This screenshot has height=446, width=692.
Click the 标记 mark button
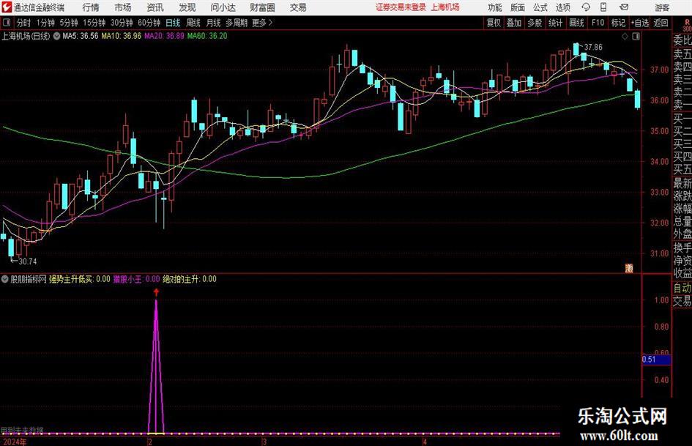(618, 23)
